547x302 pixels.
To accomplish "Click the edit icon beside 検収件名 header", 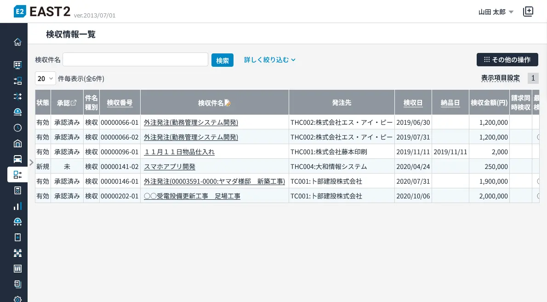I will pos(228,103).
